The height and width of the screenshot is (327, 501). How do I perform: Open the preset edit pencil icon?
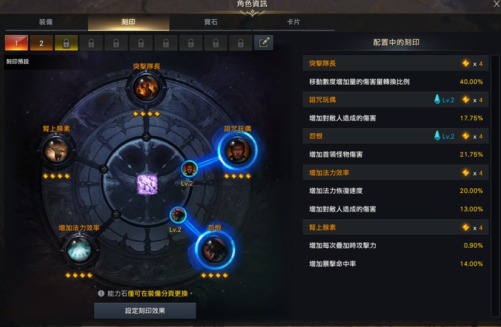click(264, 43)
